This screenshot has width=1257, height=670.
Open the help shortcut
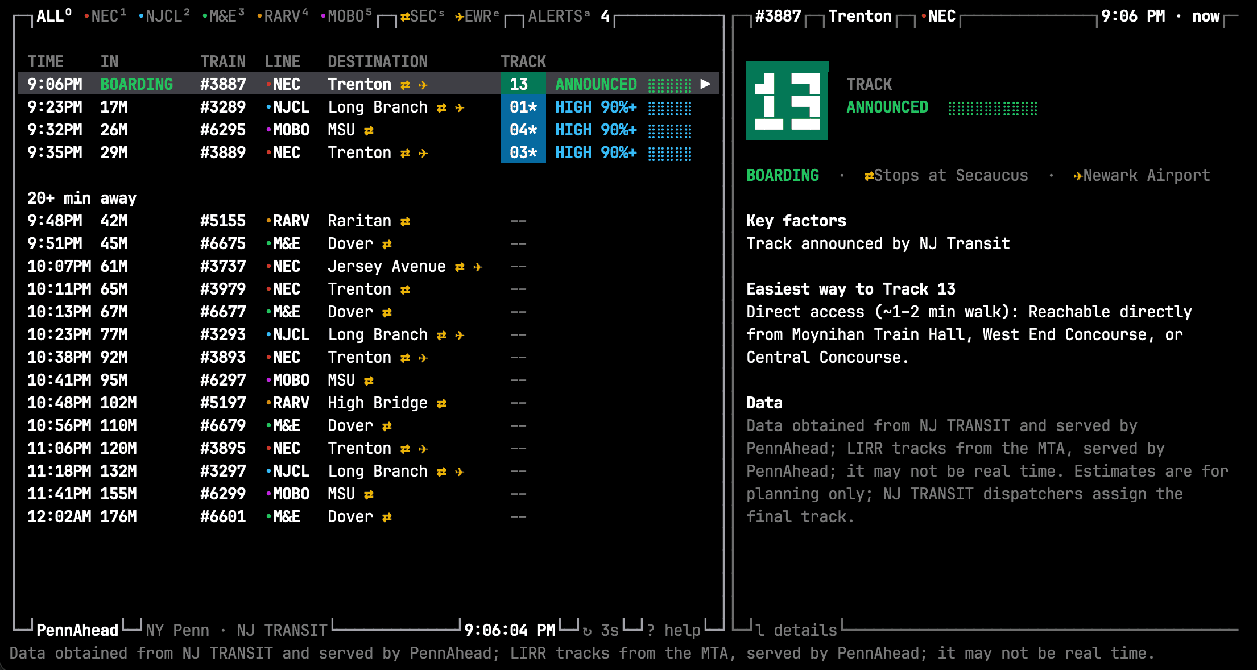click(673, 630)
